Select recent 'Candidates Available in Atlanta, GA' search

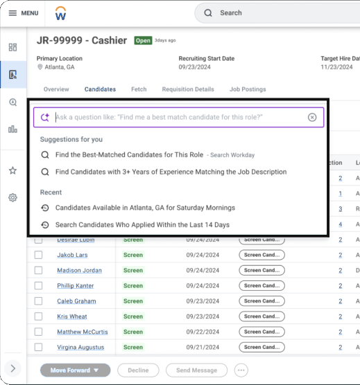pos(145,208)
